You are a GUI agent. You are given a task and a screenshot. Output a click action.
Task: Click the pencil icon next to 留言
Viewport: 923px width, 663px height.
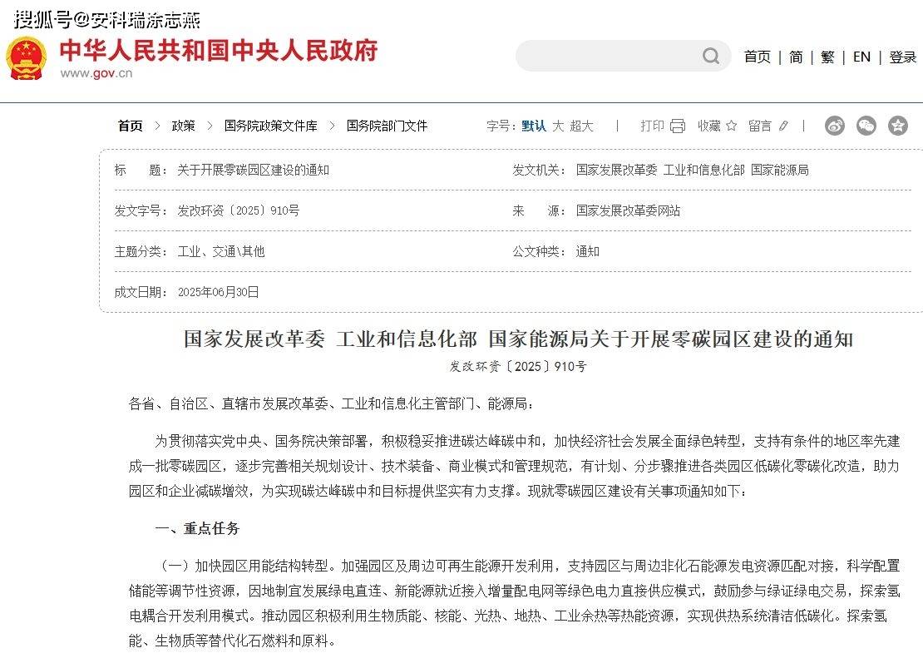pos(782,126)
